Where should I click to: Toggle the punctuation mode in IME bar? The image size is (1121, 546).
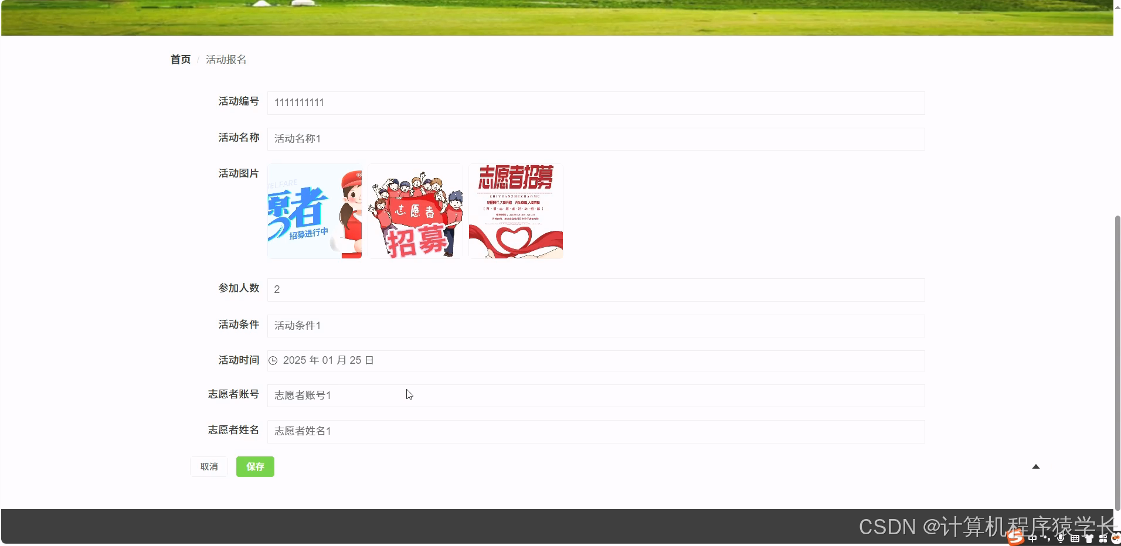click(1048, 538)
